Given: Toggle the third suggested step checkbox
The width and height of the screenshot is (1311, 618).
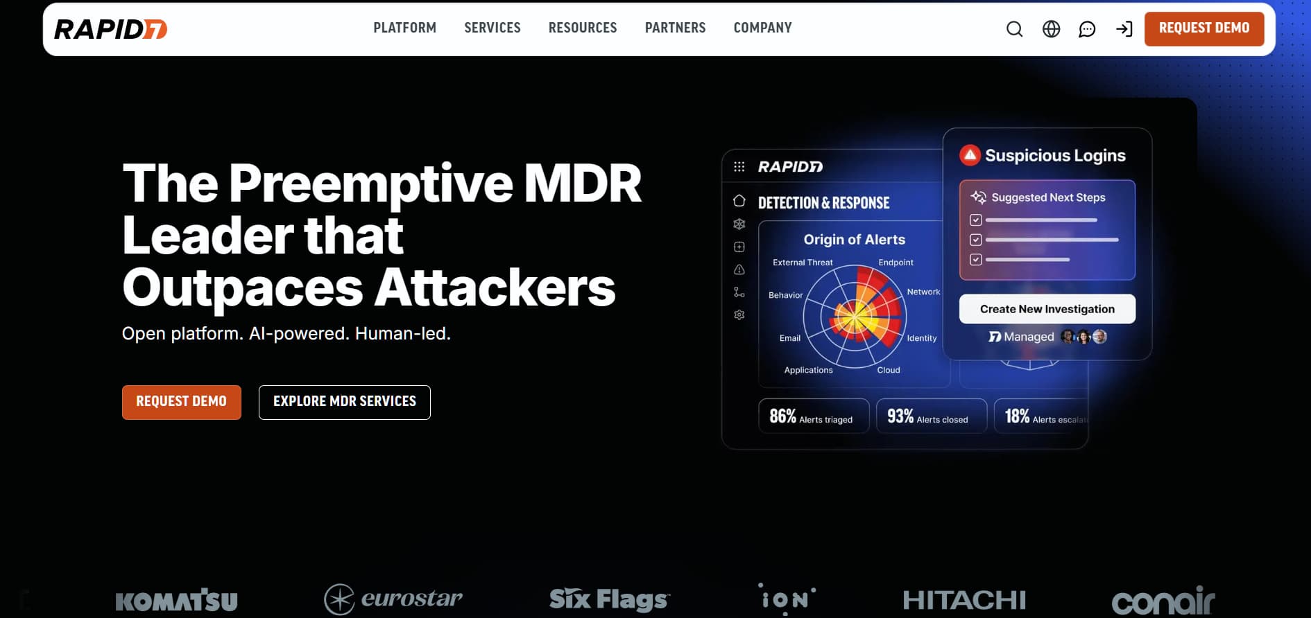Looking at the screenshot, I should click(x=976, y=260).
